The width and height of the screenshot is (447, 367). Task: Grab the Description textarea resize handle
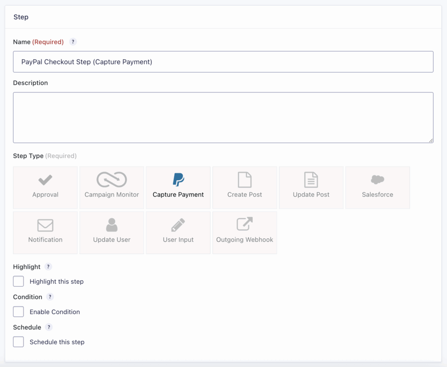[x=431, y=141]
